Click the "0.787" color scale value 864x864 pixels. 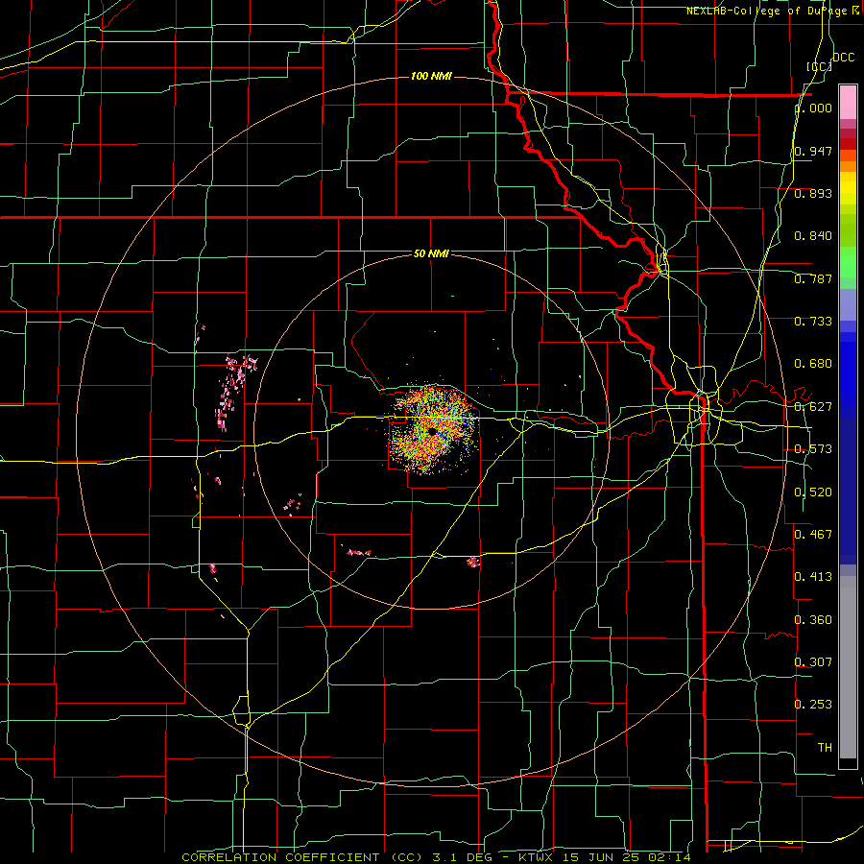coord(813,278)
